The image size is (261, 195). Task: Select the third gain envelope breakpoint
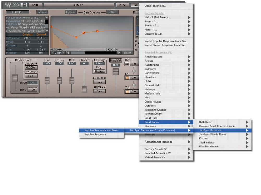coord(97,31)
